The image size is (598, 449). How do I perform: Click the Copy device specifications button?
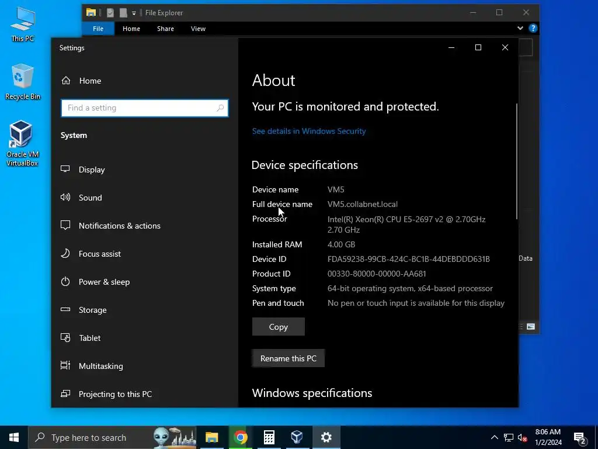pyautogui.click(x=279, y=327)
